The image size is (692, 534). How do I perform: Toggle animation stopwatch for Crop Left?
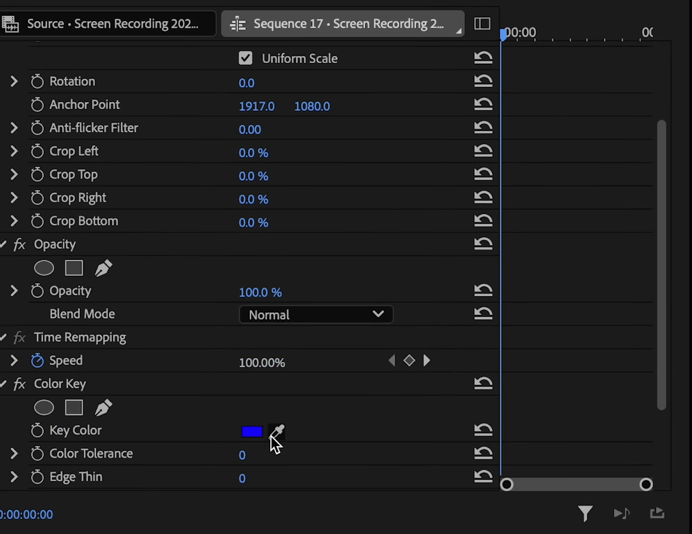click(x=37, y=151)
